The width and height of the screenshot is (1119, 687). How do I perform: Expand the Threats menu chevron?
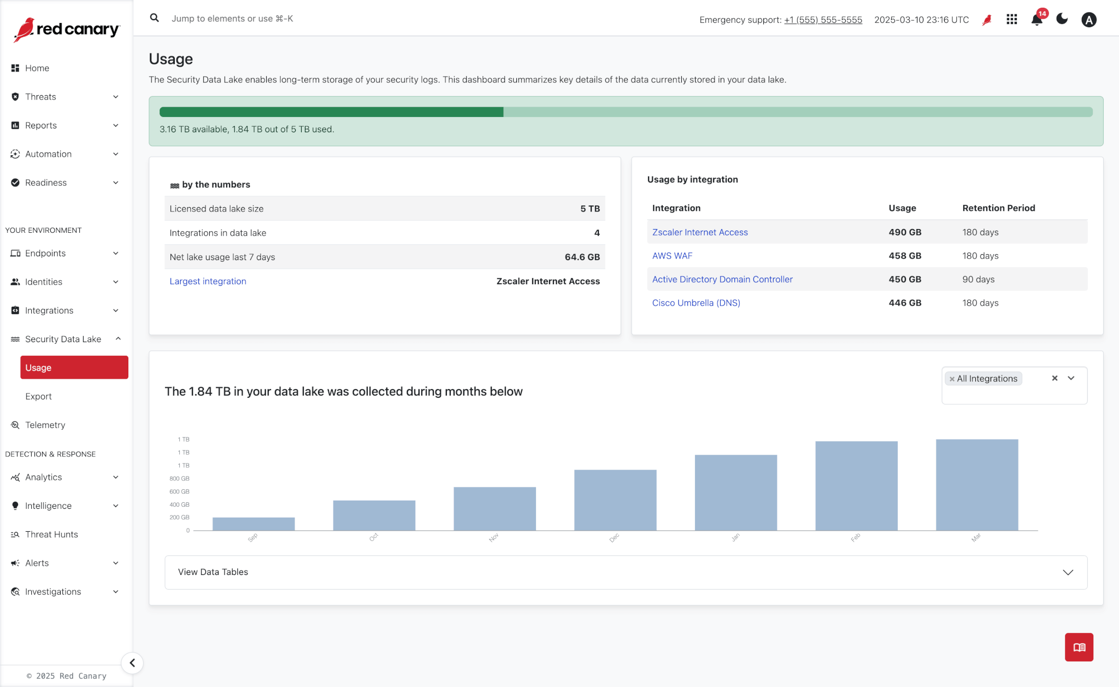point(116,97)
